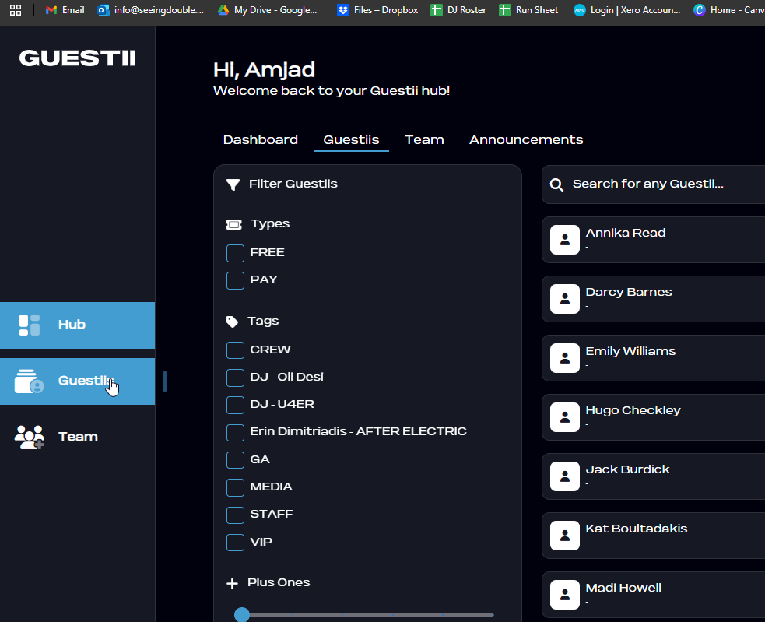Click the Plus Ones slider handle
765x622 pixels.
click(242, 615)
